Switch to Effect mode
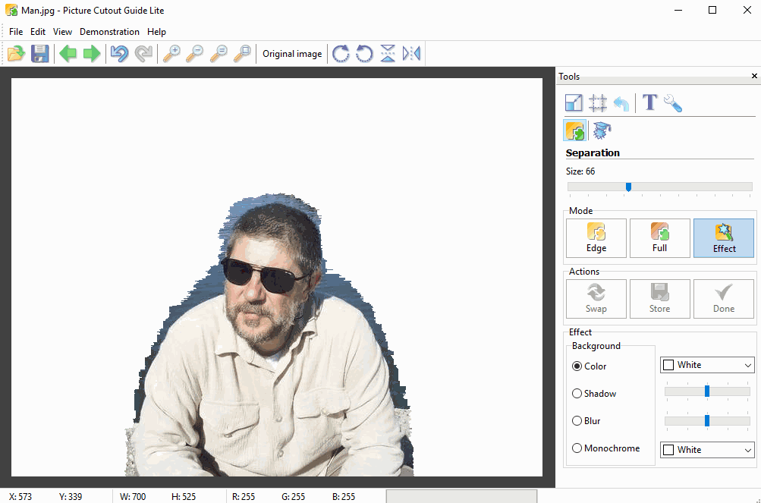Screen dimensions: 761x503 724,238
